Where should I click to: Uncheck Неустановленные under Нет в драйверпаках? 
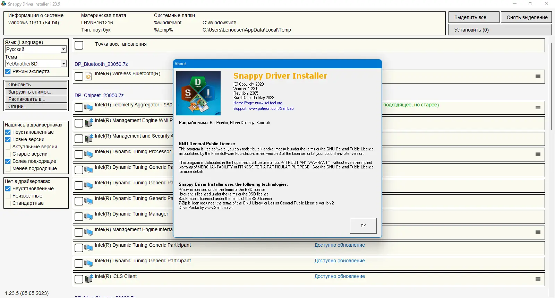(x=8, y=189)
